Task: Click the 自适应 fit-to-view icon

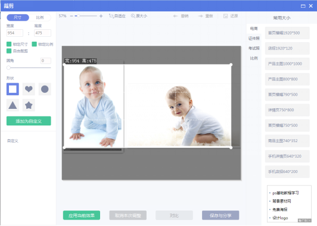Action: 111,15
